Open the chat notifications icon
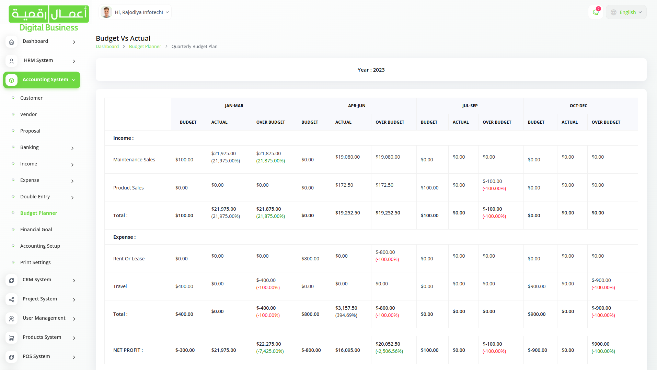Viewport: 657px width, 370px height. 596,12
